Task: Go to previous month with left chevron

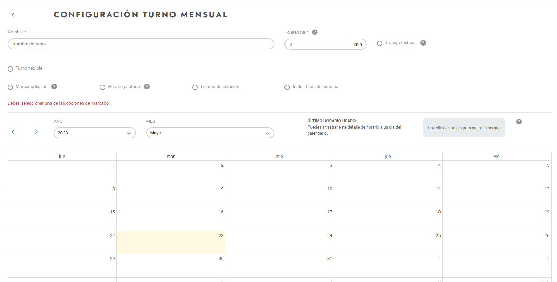Action: (13, 132)
